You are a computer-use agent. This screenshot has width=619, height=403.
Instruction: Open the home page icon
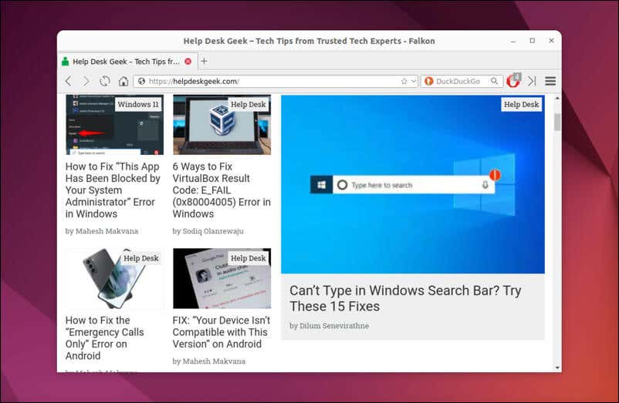tap(123, 81)
